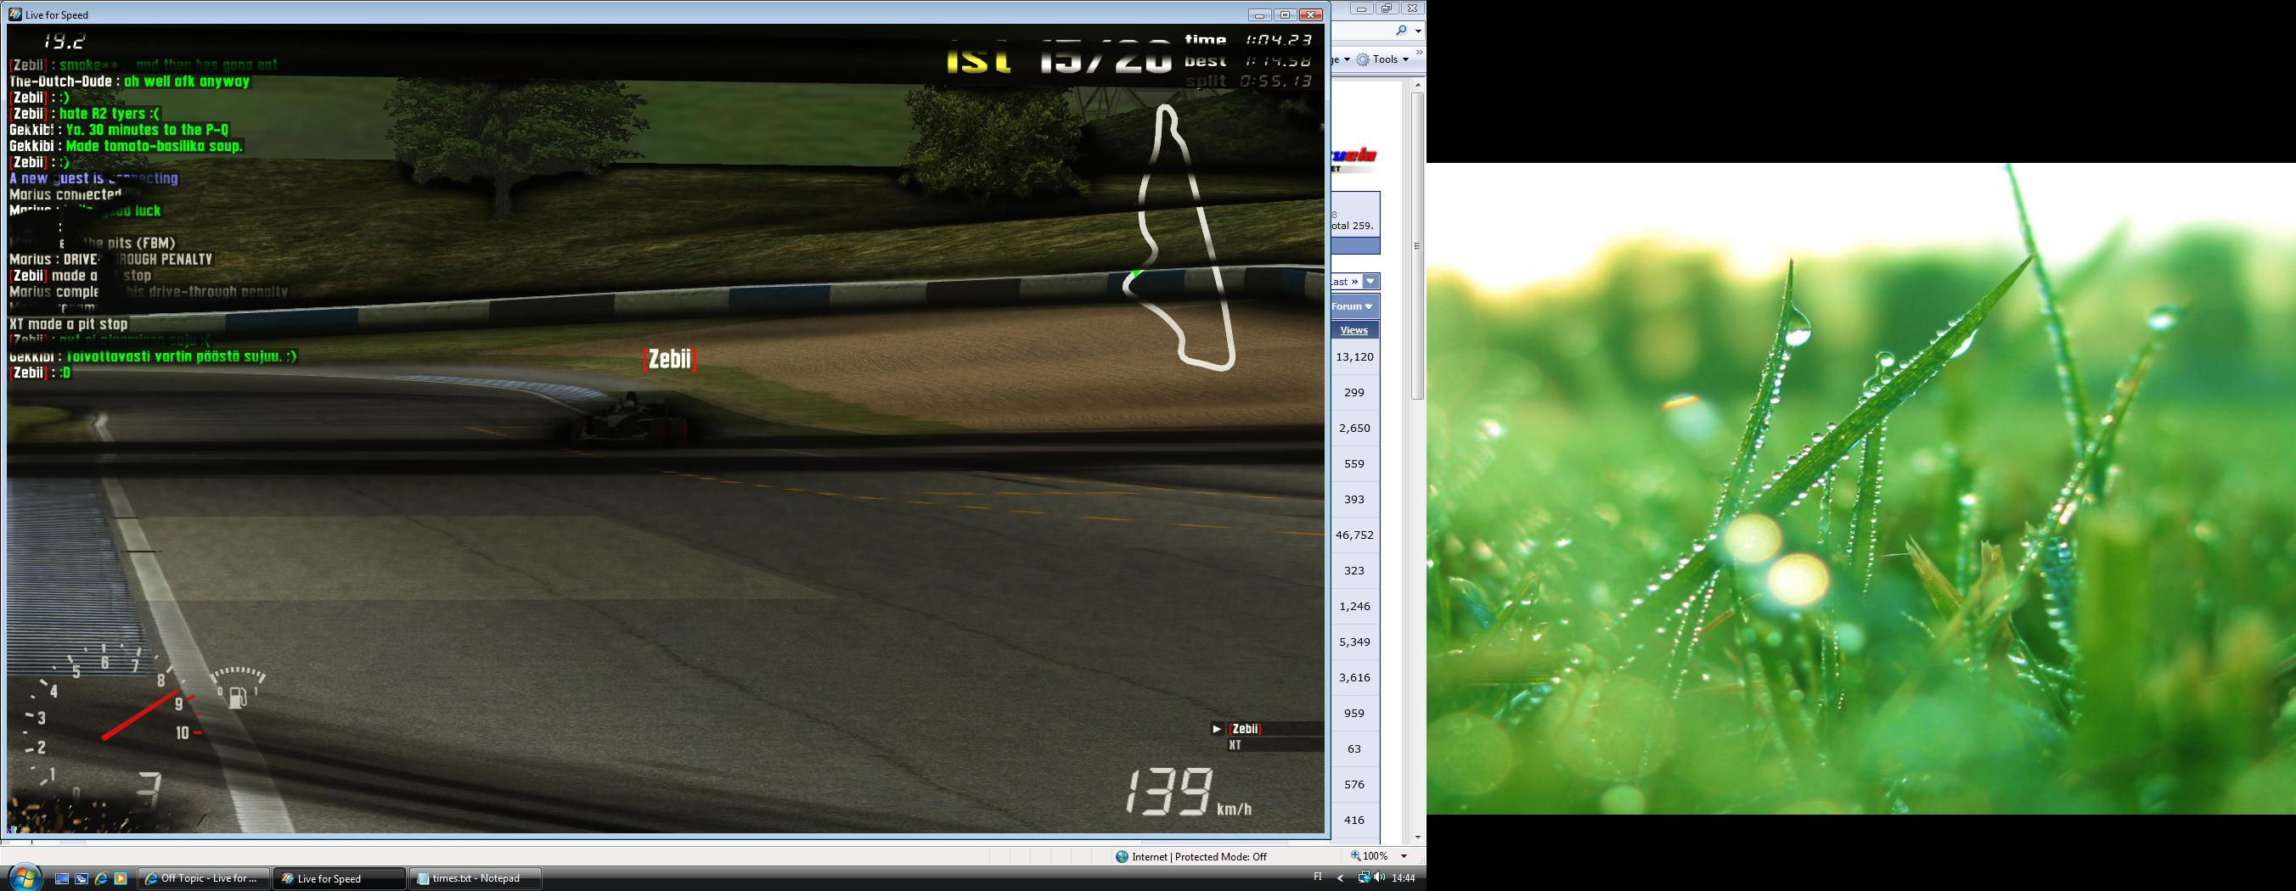Click the 2,650 views count
Screen dimensions: 2296x891
pyautogui.click(x=1355, y=428)
